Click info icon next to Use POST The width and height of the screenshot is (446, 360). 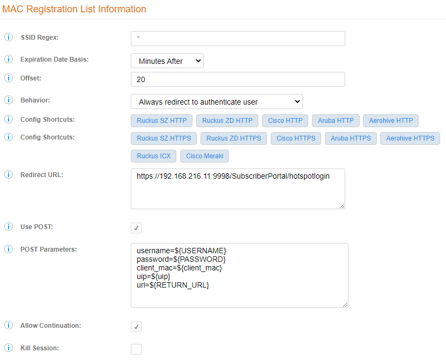(9, 227)
